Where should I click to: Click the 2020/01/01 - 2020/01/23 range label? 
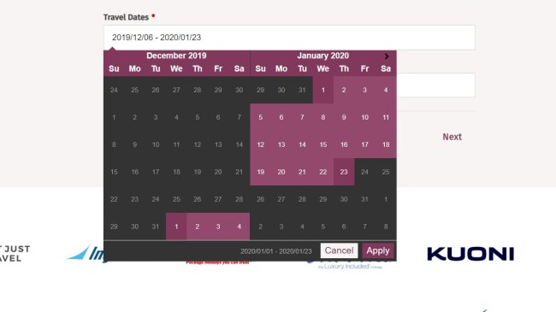[x=276, y=251]
